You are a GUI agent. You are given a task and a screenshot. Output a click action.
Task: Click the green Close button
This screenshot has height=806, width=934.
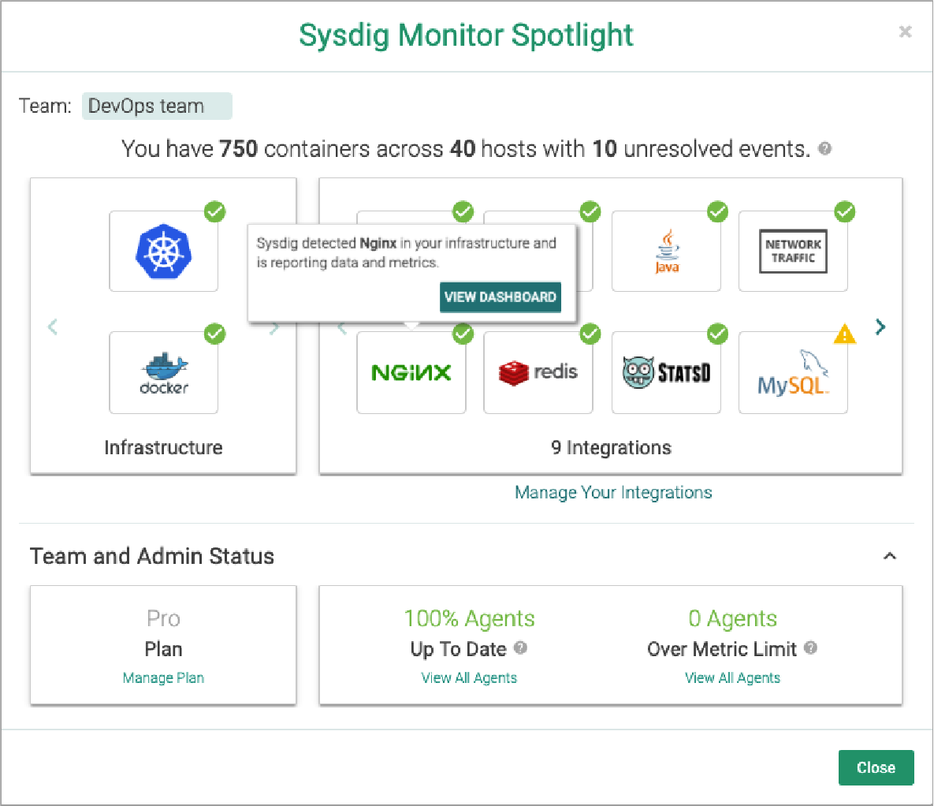pos(876,767)
